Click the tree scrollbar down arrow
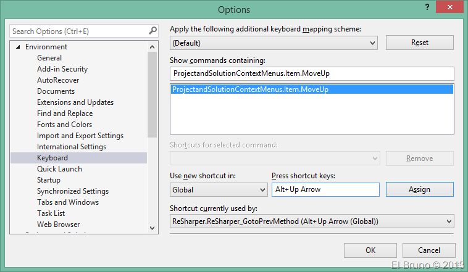 click(x=153, y=228)
